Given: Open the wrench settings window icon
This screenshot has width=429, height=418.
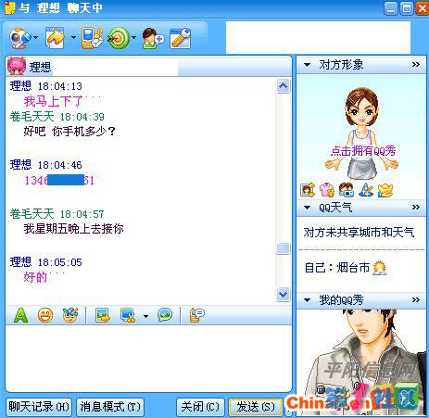Looking at the screenshot, I should [181, 38].
